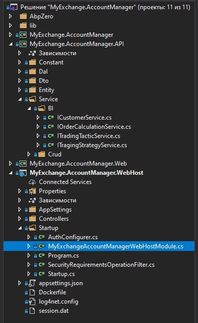The width and height of the screenshot is (198, 323).
Task: Expand the appsettings.json node
Action: (19, 283)
